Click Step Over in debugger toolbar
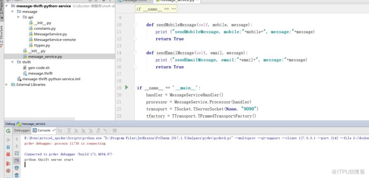The image size is (369, 178). 69,131
